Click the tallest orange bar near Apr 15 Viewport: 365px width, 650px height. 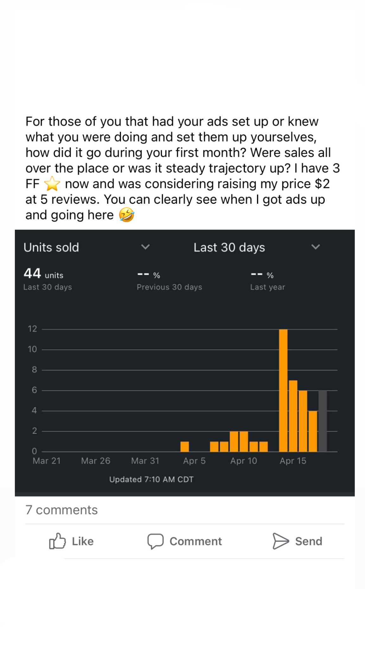coord(283,387)
